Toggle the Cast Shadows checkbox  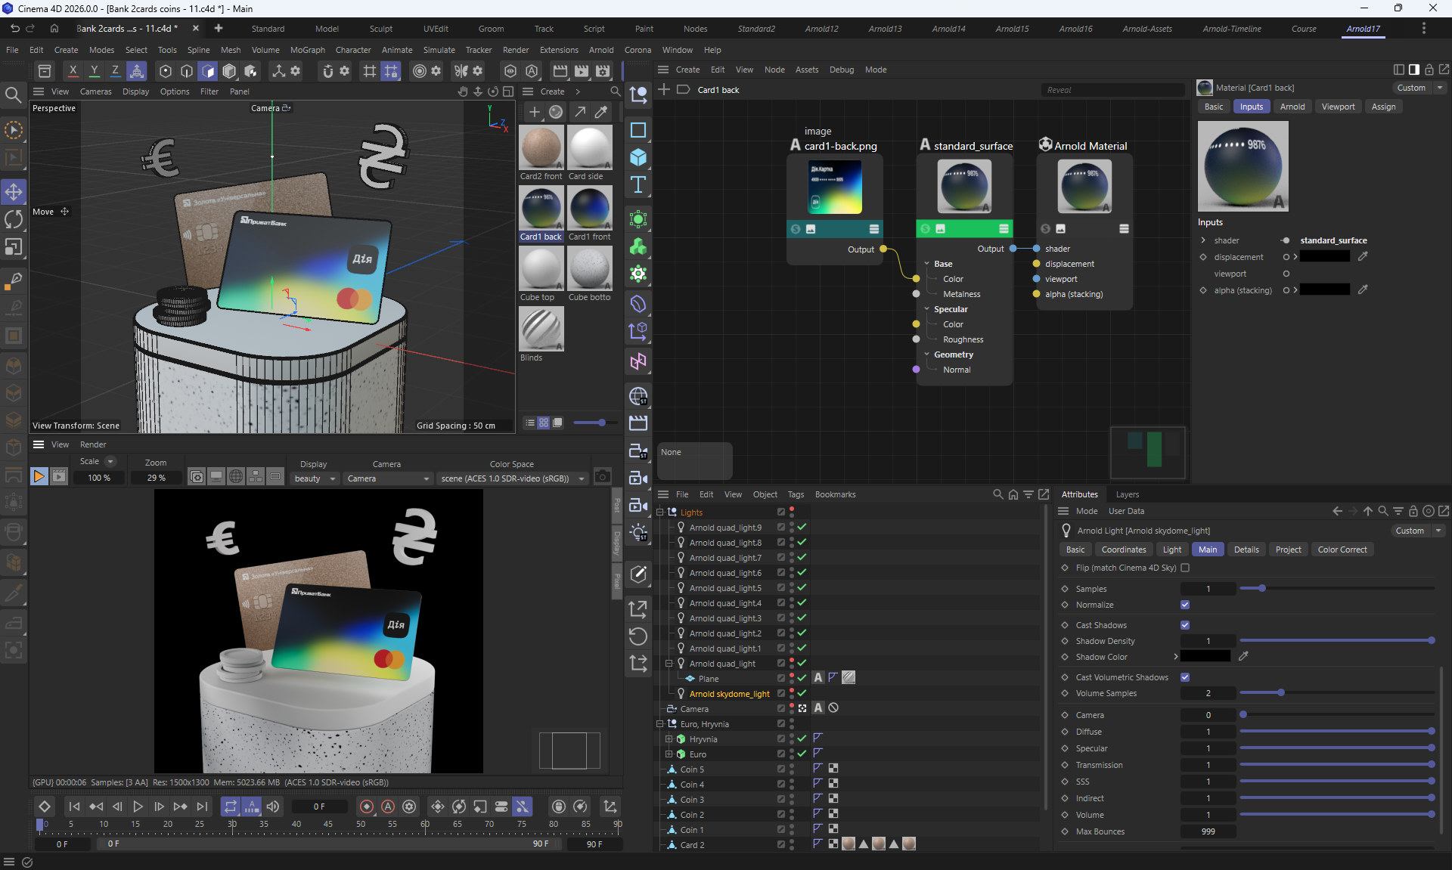pyautogui.click(x=1185, y=625)
